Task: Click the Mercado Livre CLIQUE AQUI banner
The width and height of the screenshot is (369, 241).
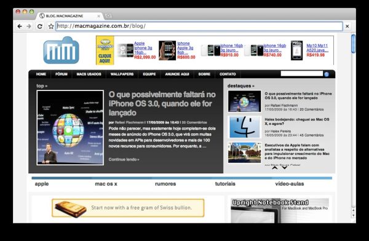Action: tap(105, 50)
